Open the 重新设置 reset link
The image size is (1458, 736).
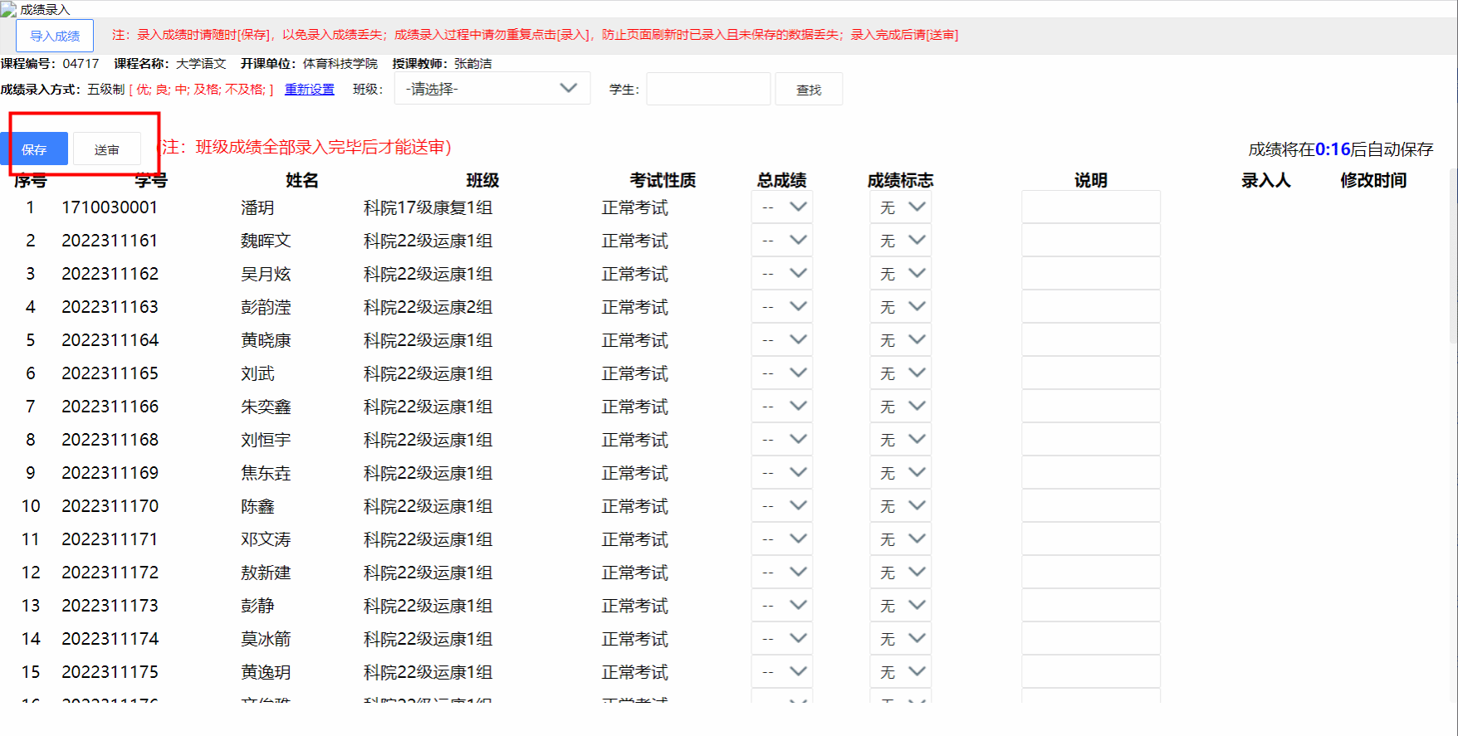click(309, 89)
